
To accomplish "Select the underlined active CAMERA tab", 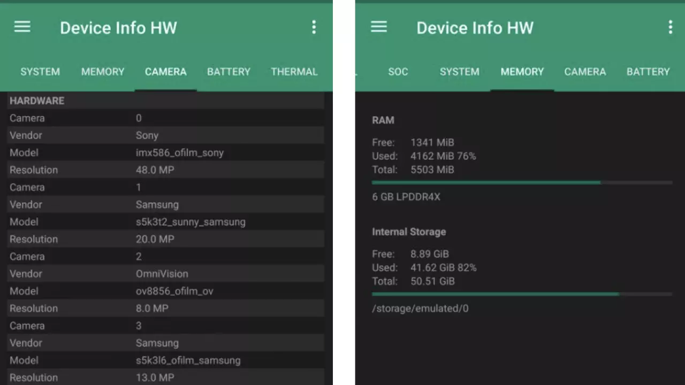I will (x=165, y=72).
